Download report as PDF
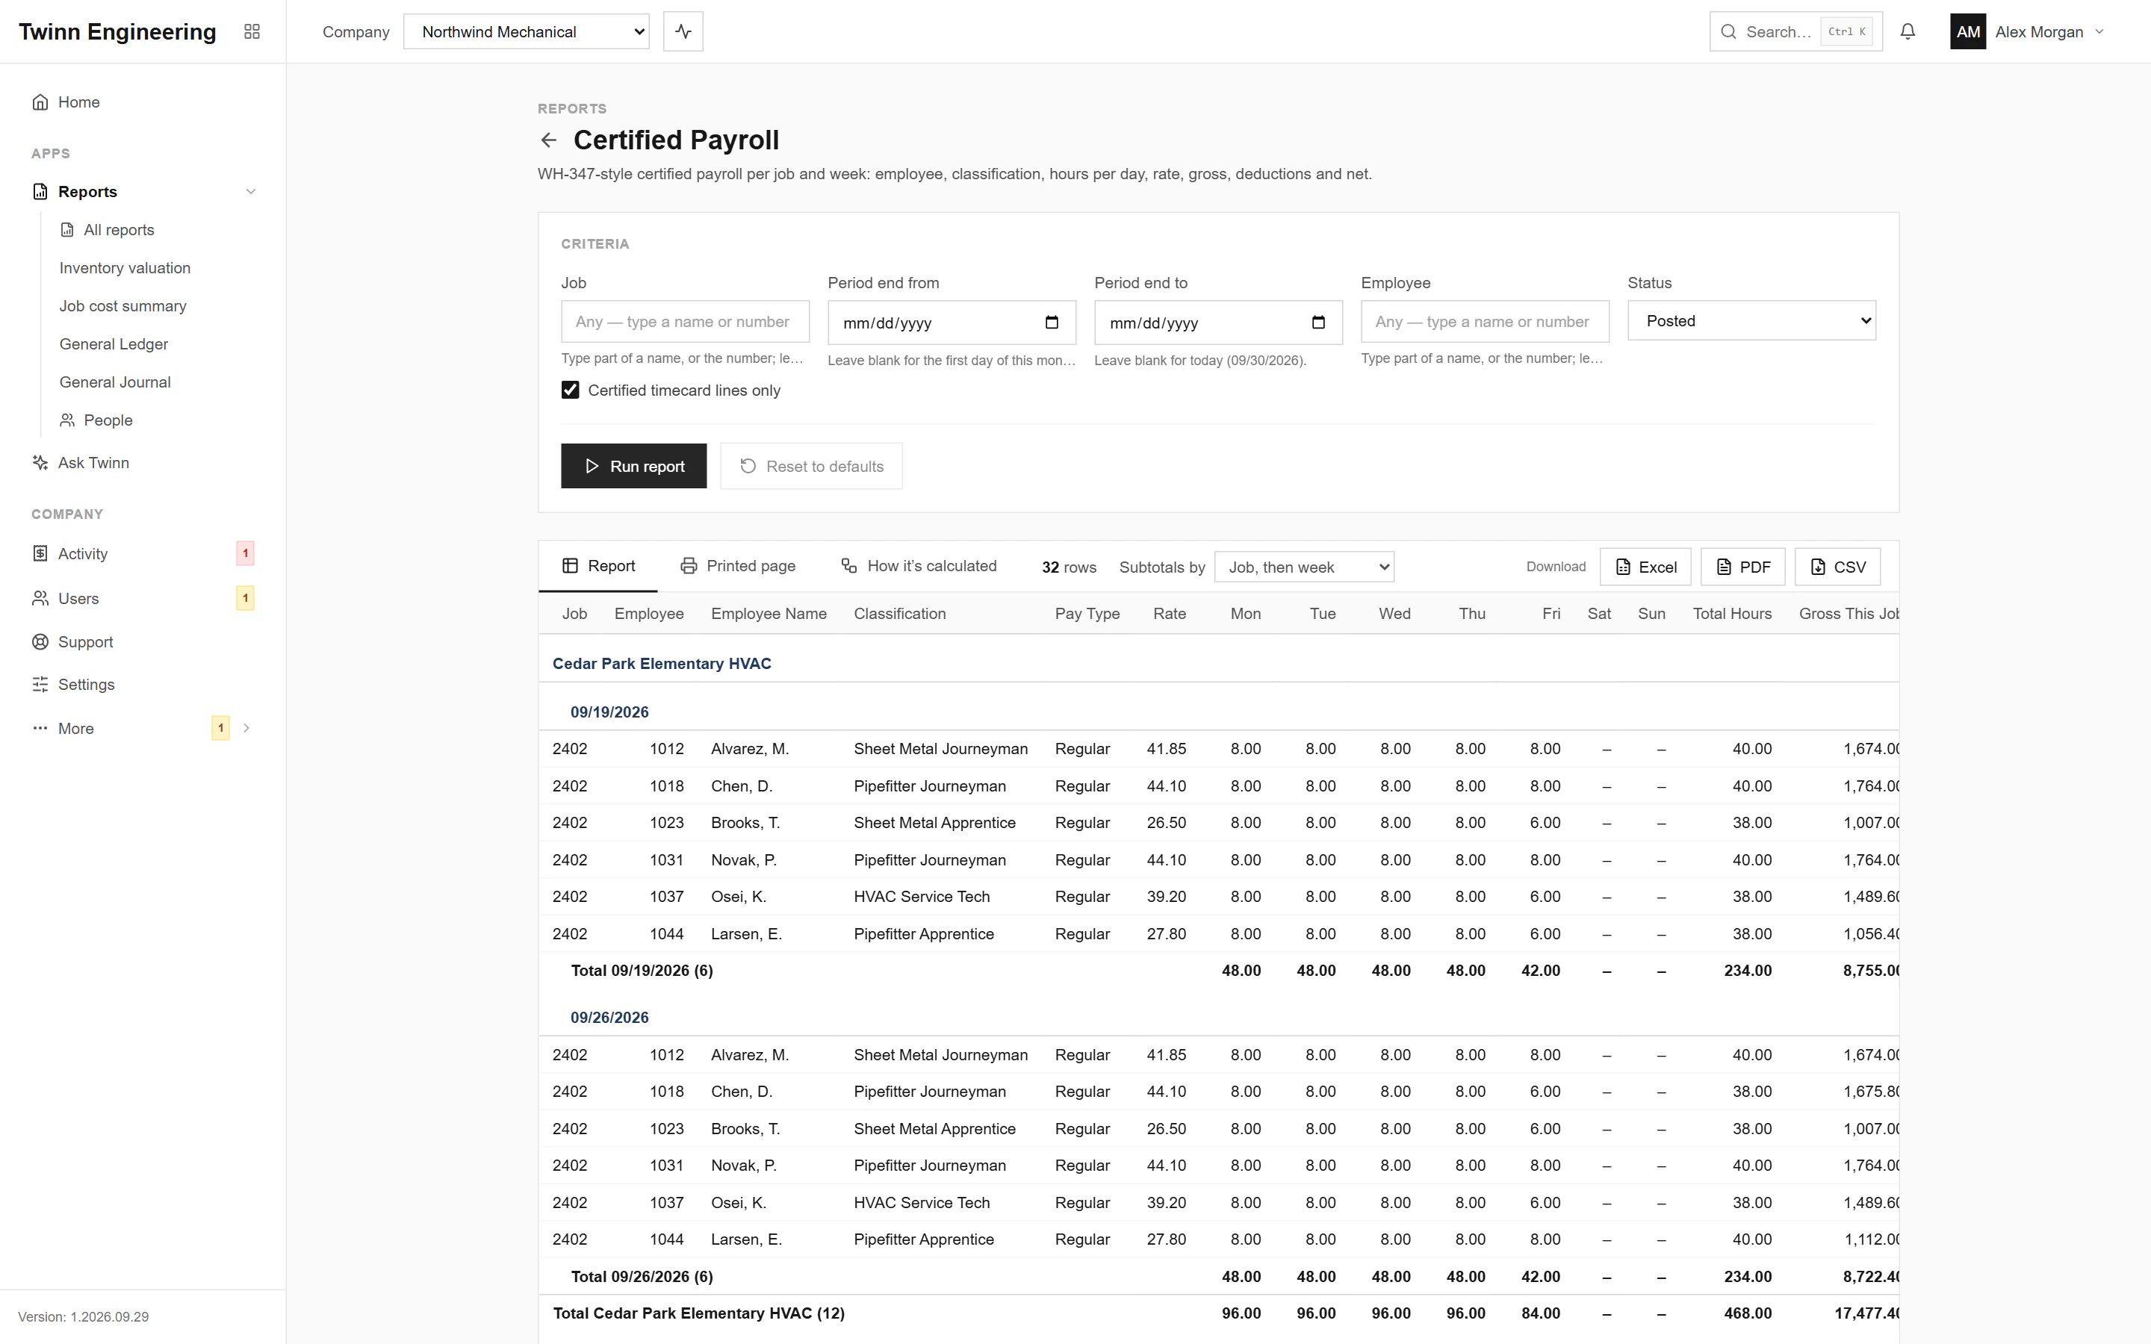2151x1344 pixels. 1742,566
